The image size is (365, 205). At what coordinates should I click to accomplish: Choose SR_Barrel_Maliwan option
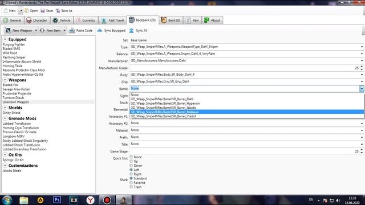(x=247, y=112)
